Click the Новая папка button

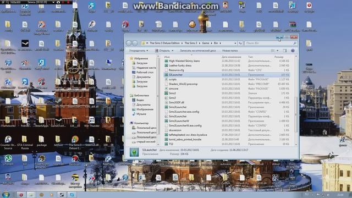pyautogui.click(x=230, y=51)
